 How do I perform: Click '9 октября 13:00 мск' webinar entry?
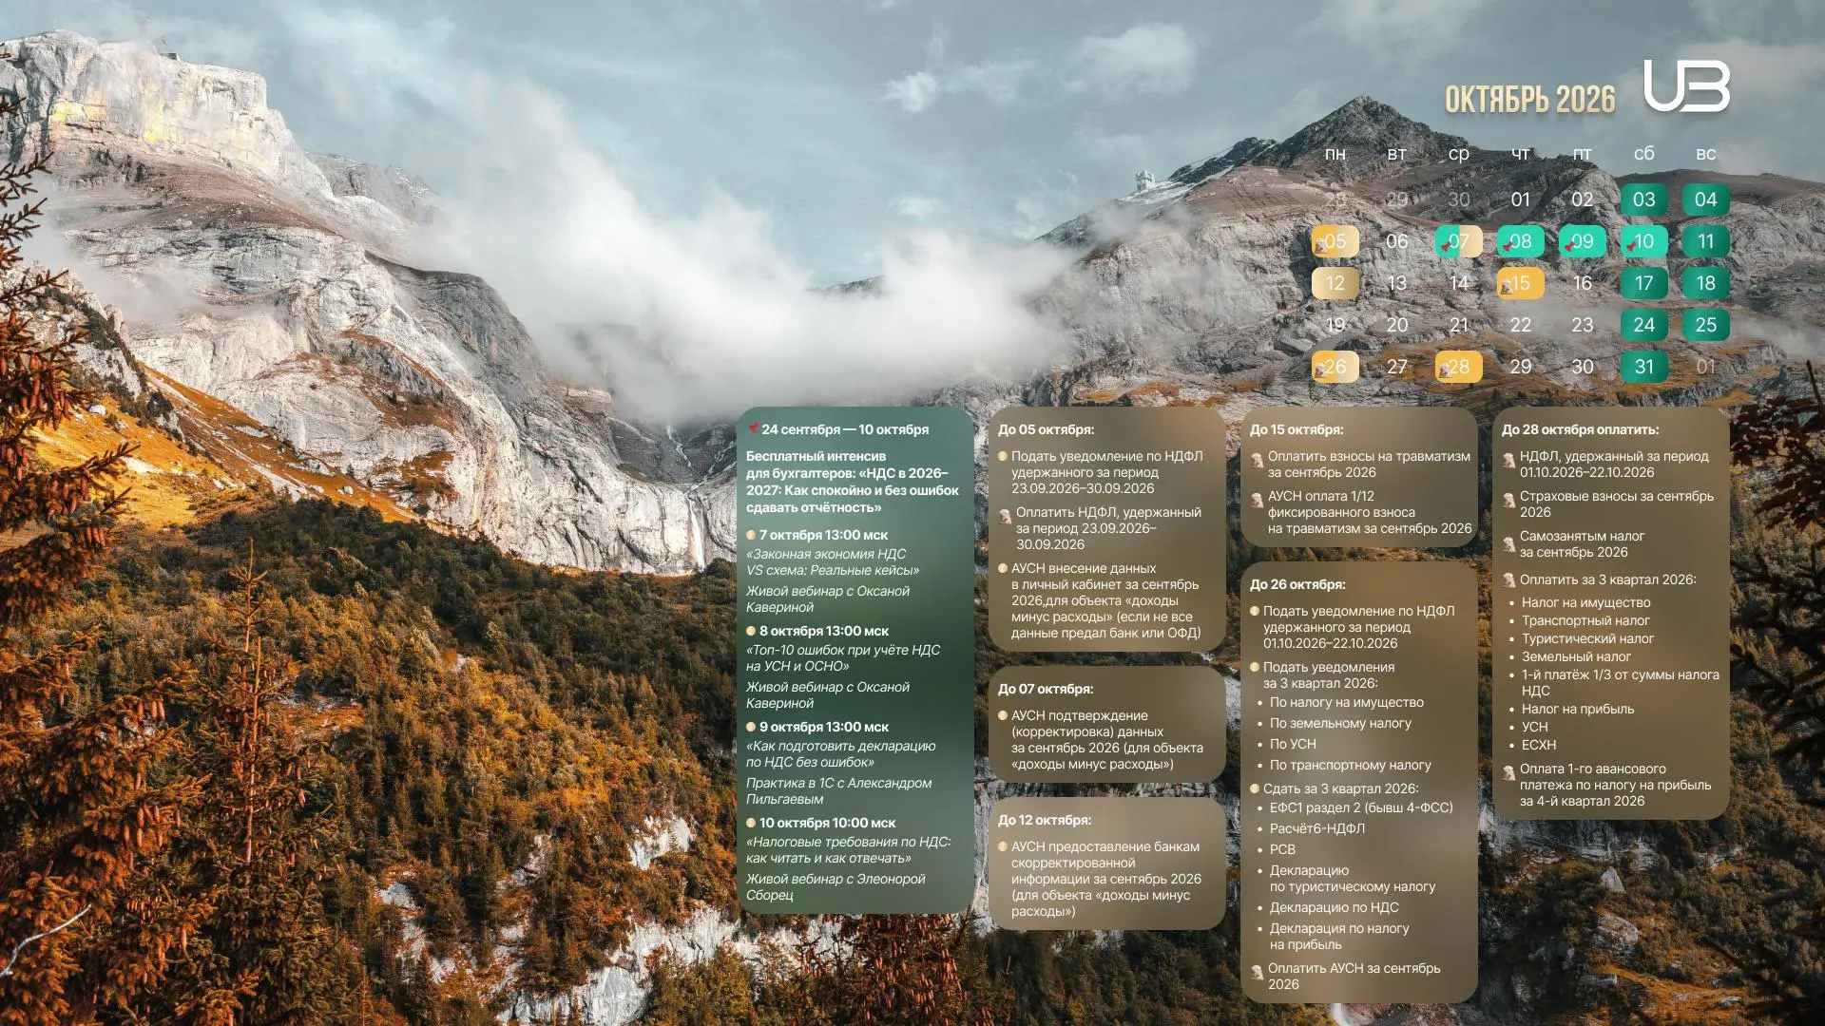(824, 727)
